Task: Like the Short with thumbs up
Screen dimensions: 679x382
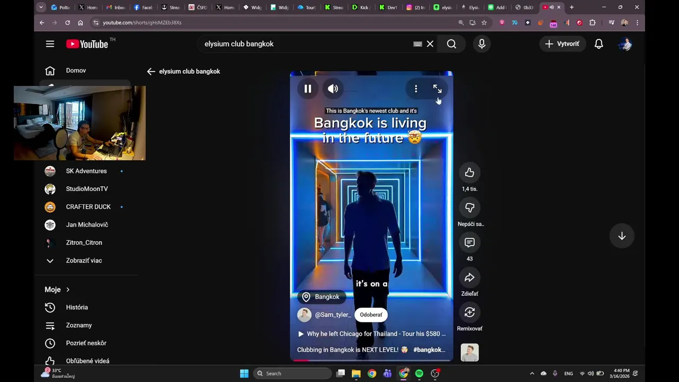Action: [469, 172]
